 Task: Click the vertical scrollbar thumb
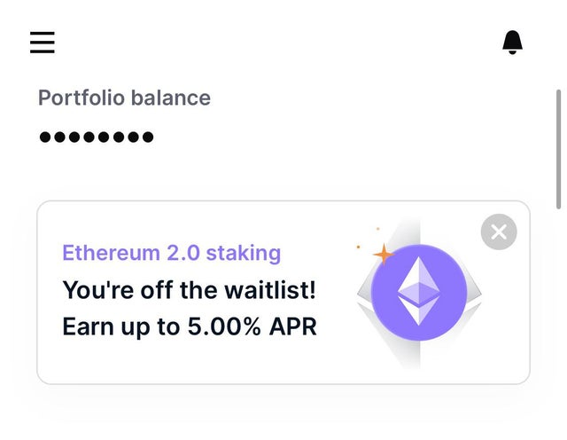click(x=559, y=149)
